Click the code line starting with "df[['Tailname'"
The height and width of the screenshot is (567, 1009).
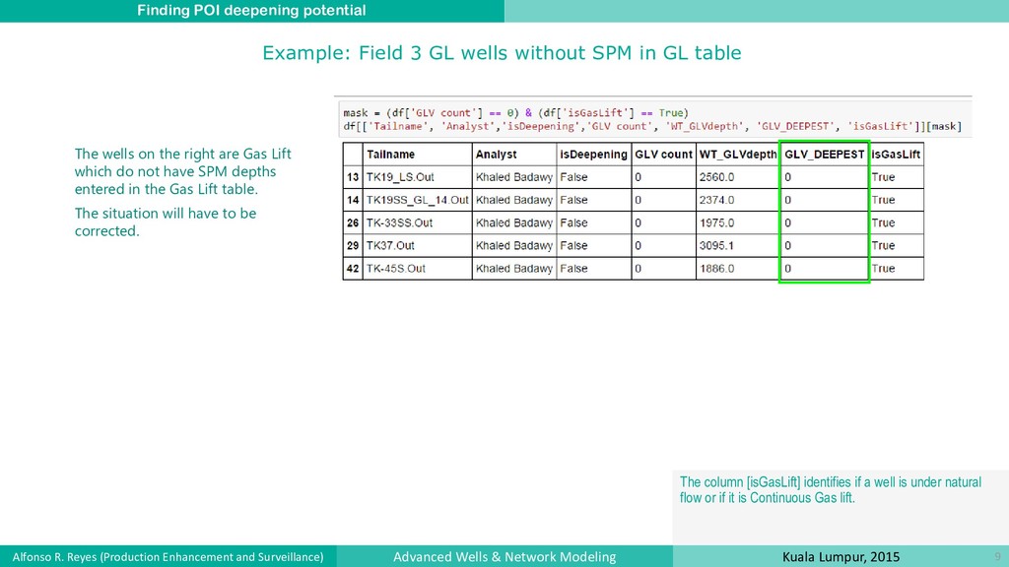[652, 126]
